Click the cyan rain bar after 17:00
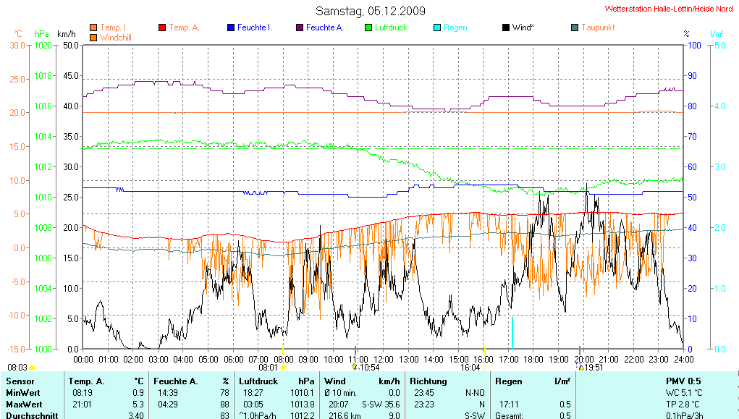Image resolution: width=739 pixels, height=419 pixels. coord(512,331)
